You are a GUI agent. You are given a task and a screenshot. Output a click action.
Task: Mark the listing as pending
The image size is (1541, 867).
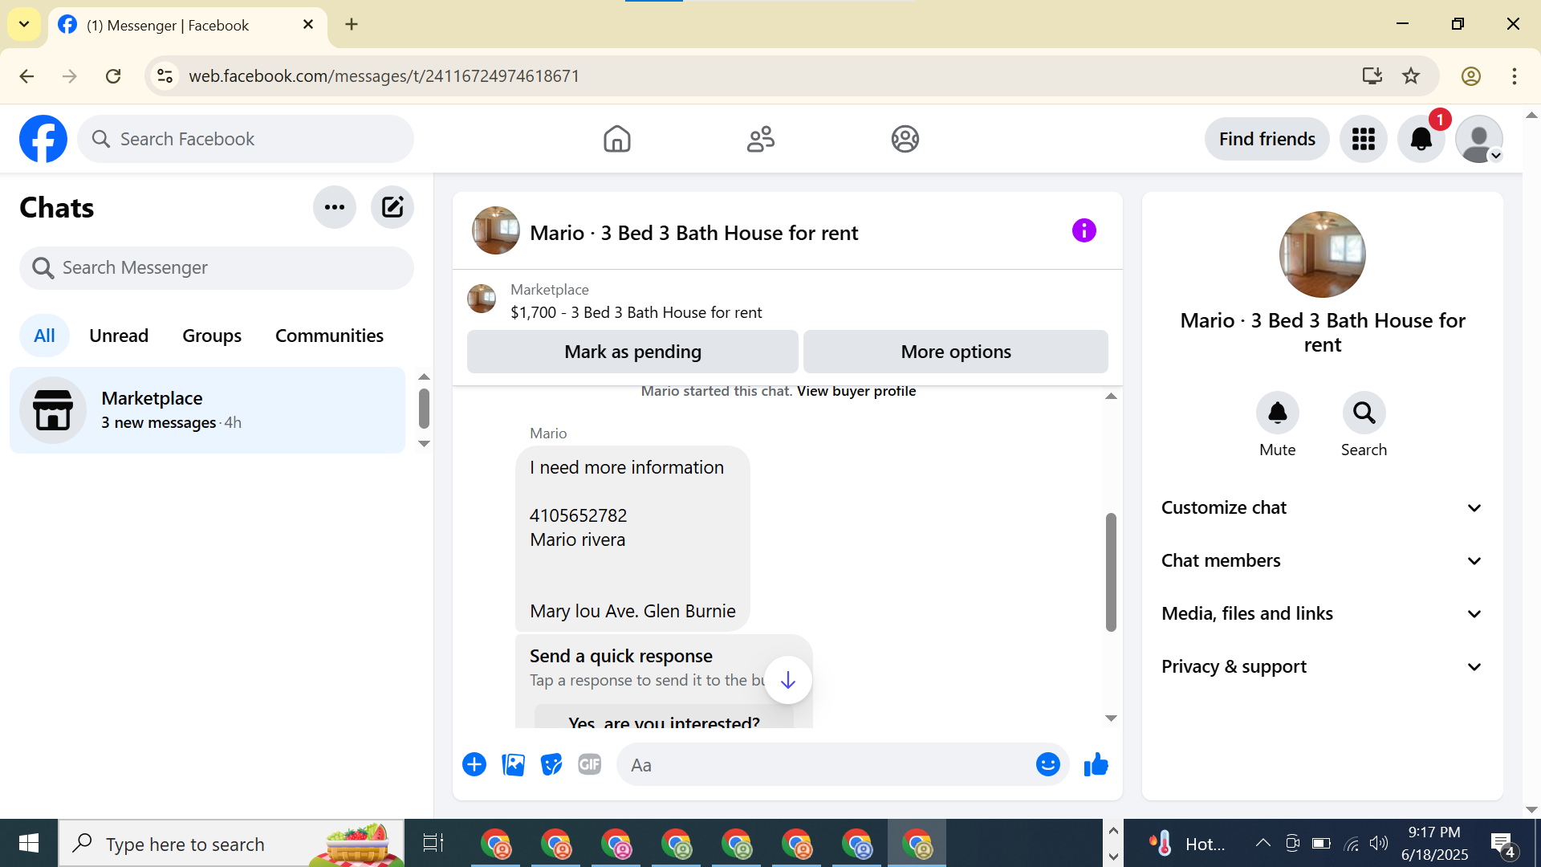pos(632,352)
